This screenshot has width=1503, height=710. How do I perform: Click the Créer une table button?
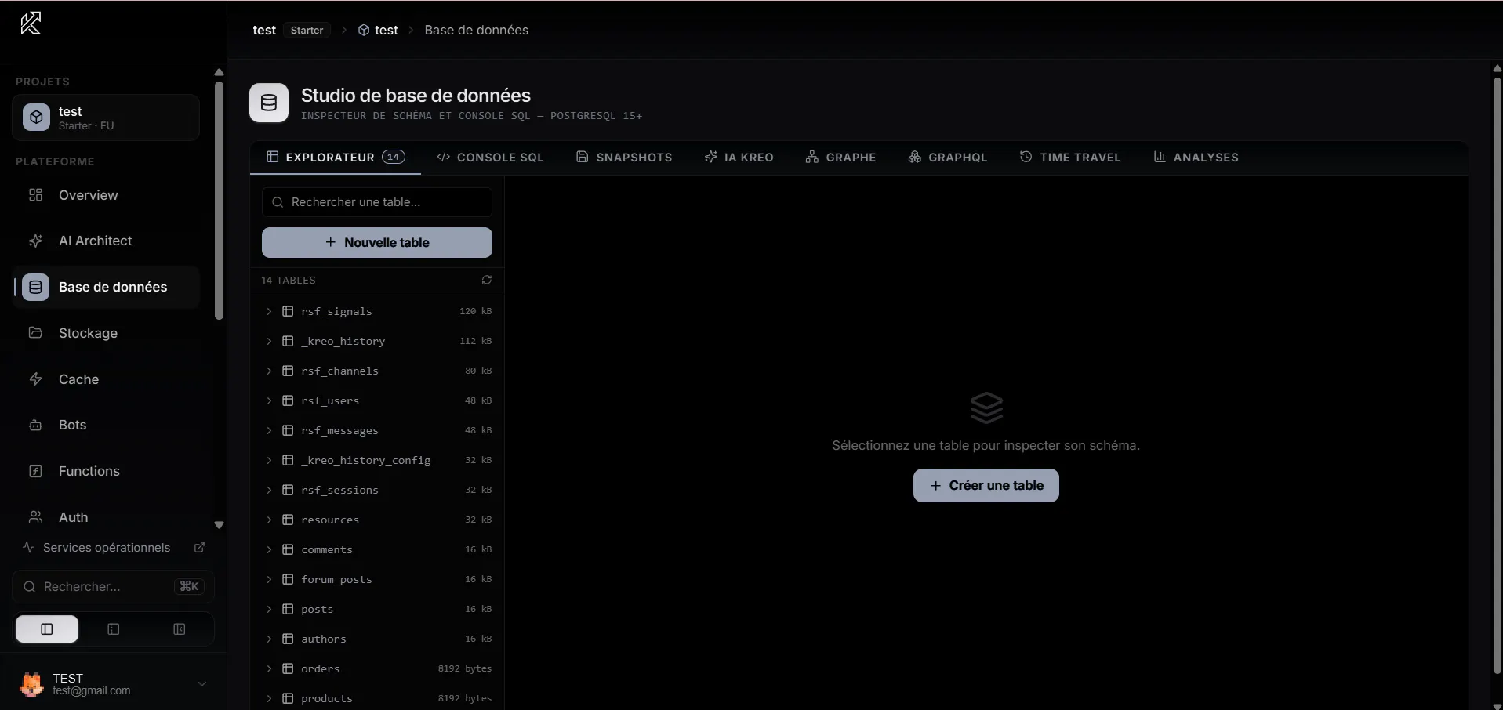pos(986,485)
